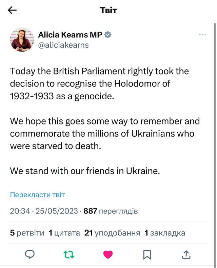This screenshot has width=217, height=268.
Task: Show the 21 уподобання likes list
Action: (x=112, y=233)
